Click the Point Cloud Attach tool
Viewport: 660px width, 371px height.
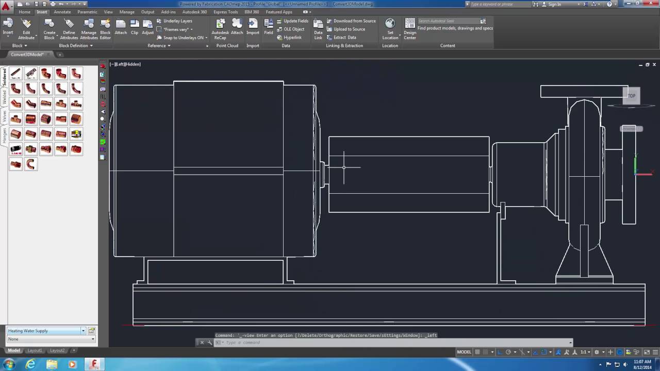(237, 27)
